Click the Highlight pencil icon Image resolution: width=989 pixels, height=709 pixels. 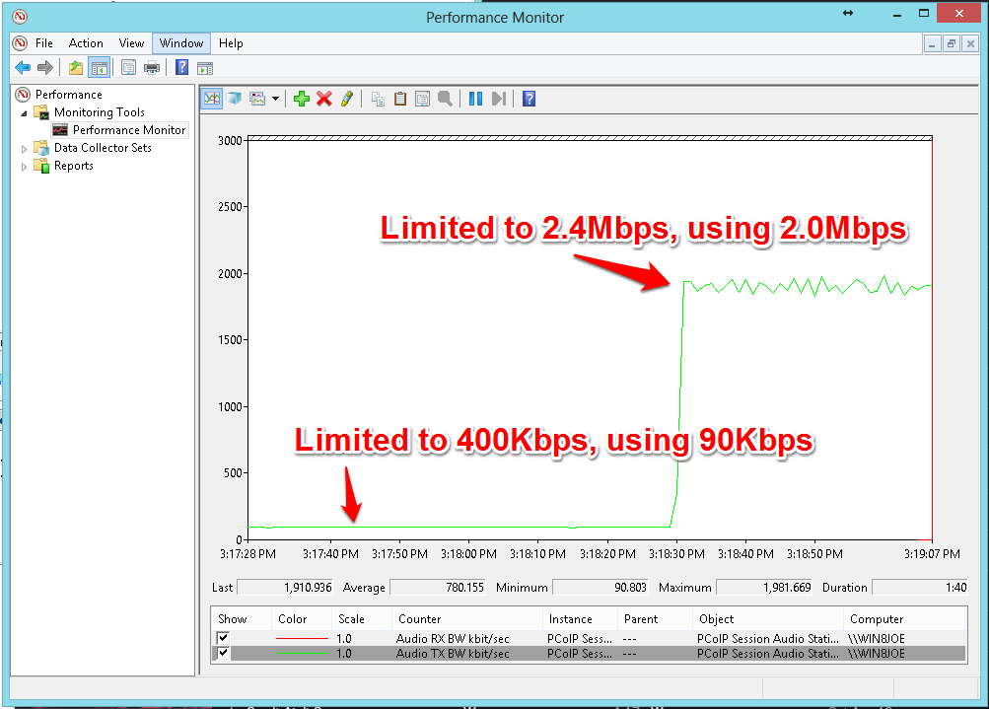(x=346, y=99)
